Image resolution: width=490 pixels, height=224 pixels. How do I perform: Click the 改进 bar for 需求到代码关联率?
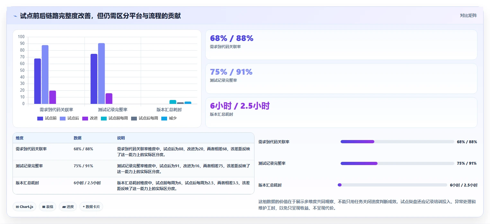click(52, 97)
